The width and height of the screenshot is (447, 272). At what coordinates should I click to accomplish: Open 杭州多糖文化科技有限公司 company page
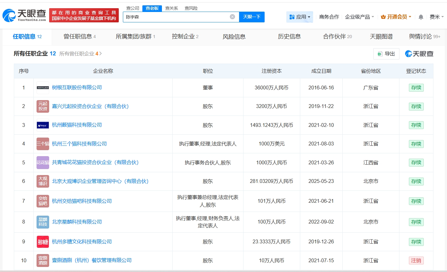tap(82, 242)
